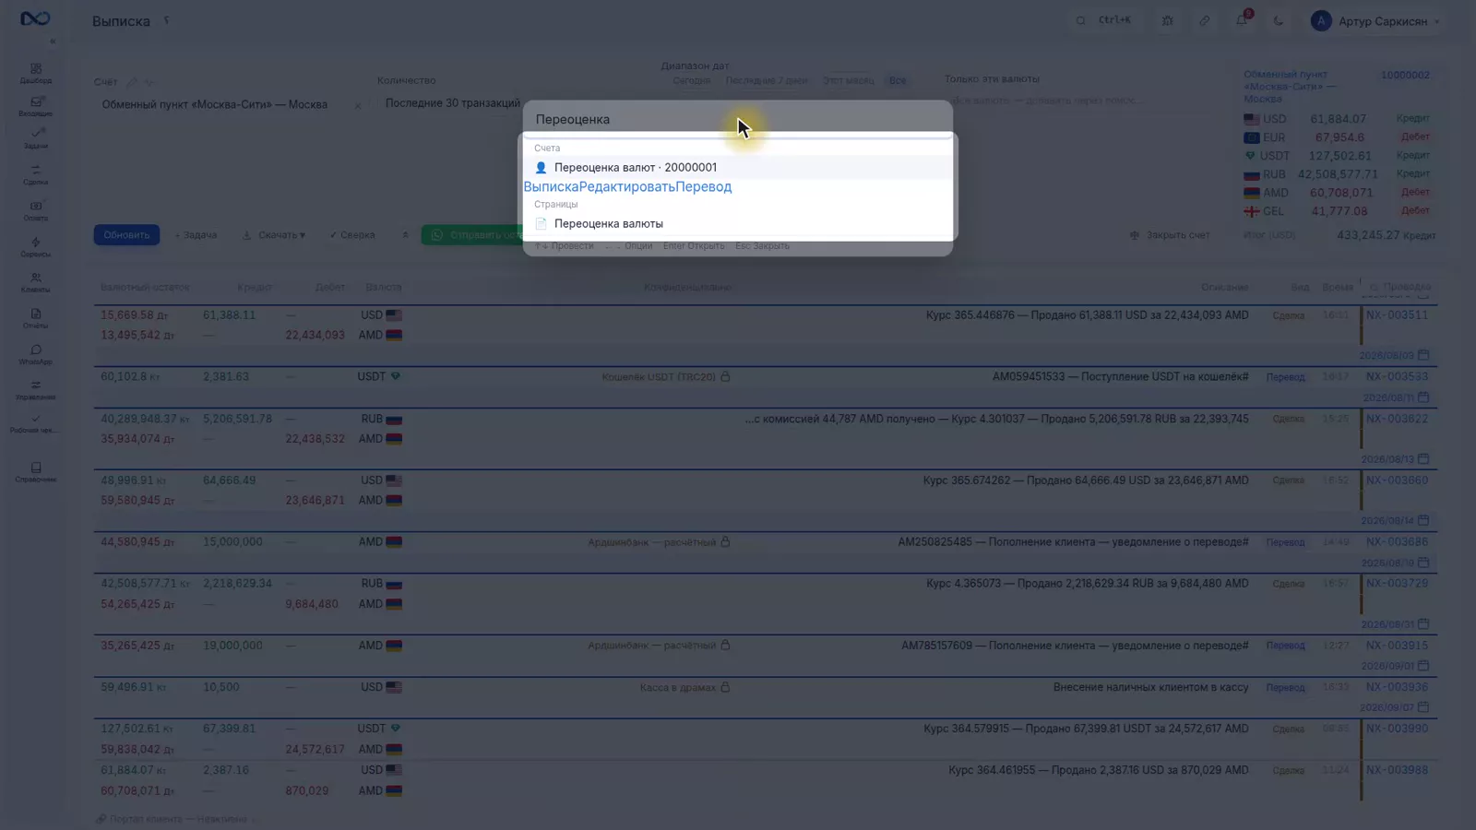Select the Переоценка валют · 20000001 account result

tap(738, 167)
